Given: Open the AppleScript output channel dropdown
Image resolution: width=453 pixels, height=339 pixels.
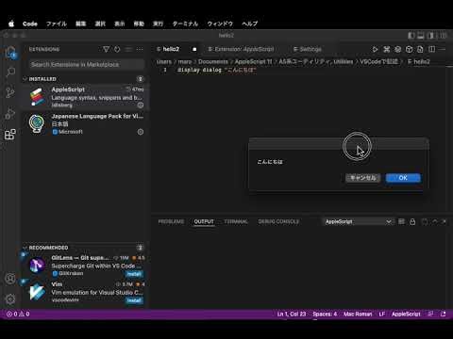Looking at the screenshot, I should tap(358, 221).
